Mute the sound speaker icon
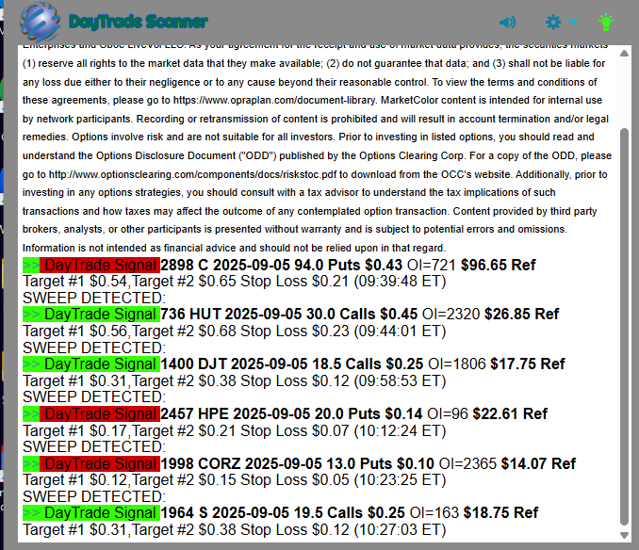The height and width of the screenshot is (550, 639). coord(507,22)
